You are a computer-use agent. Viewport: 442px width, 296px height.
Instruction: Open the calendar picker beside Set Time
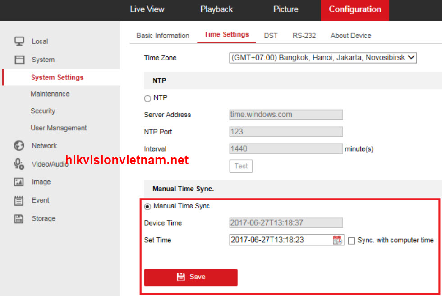pos(337,240)
